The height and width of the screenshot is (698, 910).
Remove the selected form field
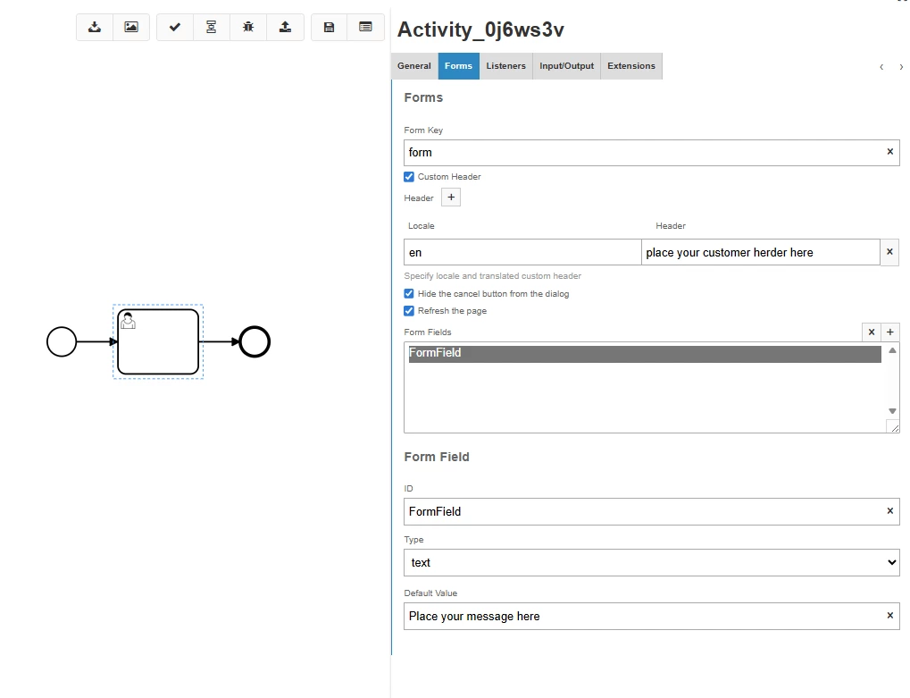871,332
